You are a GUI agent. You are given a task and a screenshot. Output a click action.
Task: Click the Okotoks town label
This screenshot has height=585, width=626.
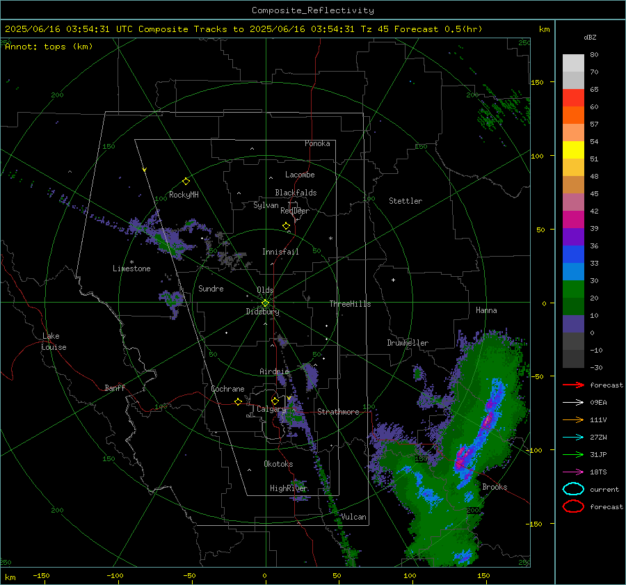click(278, 464)
